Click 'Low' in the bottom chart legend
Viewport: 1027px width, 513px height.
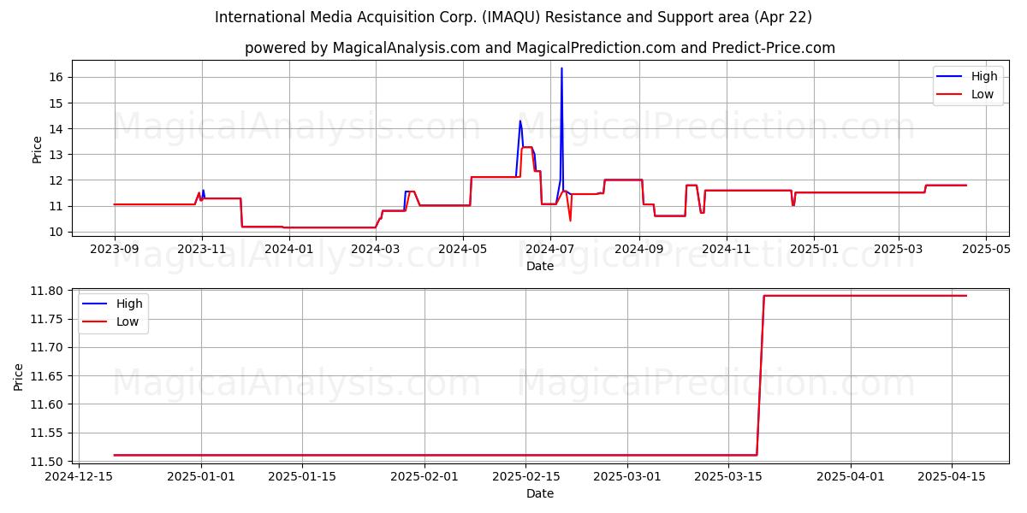(x=128, y=322)
